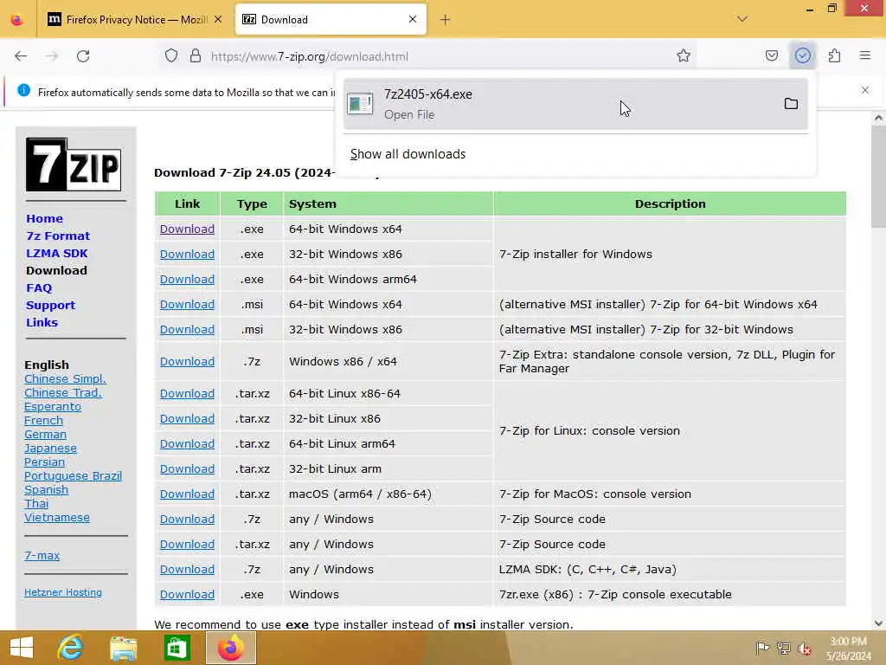Click the Firefox View icon in tab bar
This screenshot has width=886, height=665.
[17, 20]
